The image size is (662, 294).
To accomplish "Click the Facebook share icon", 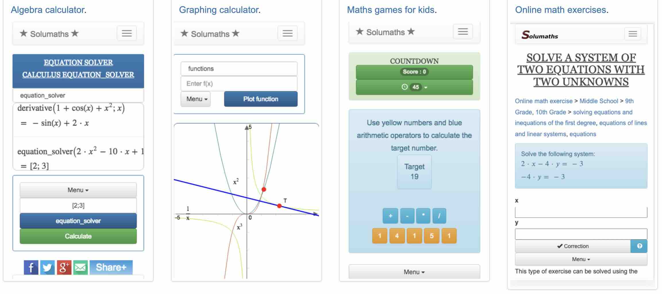I will [31, 267].
